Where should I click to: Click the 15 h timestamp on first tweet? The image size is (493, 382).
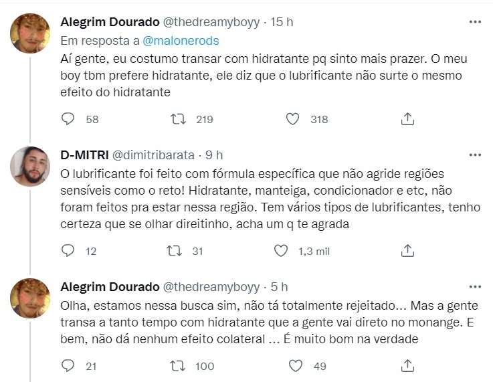[x=282, y=22]
